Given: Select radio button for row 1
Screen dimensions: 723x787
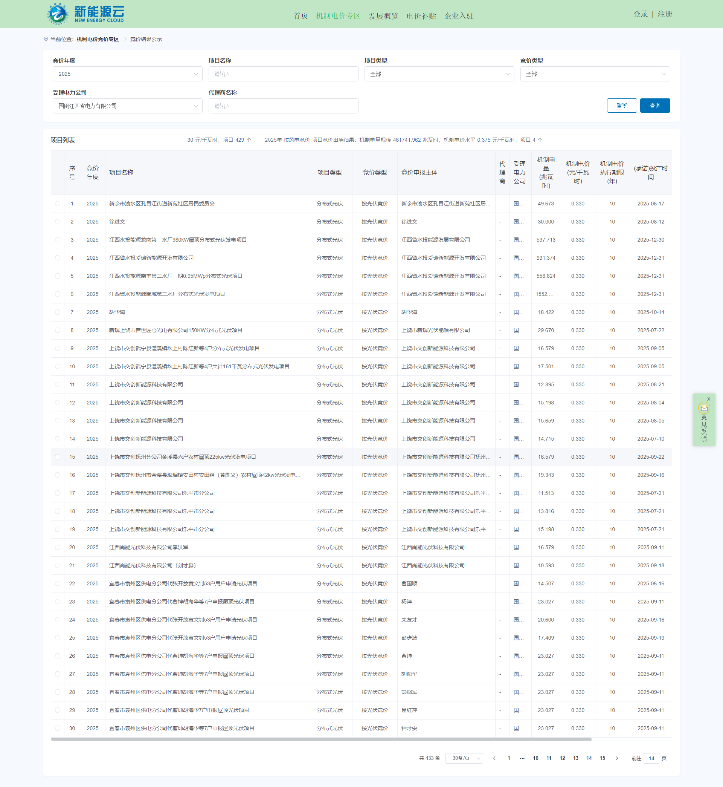Looking at the screenshot, I should click(58, 204).
